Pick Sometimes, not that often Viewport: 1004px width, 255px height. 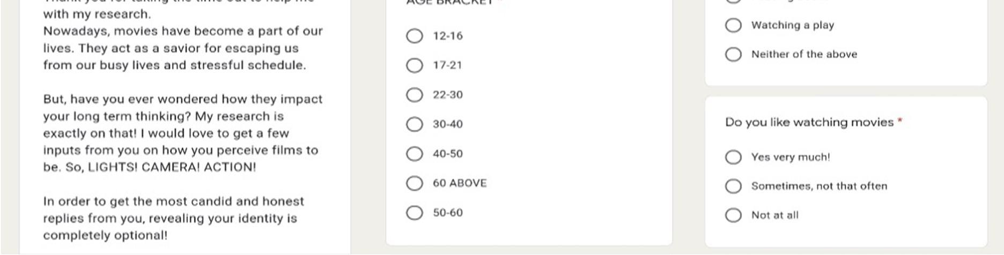click(733, 186)
